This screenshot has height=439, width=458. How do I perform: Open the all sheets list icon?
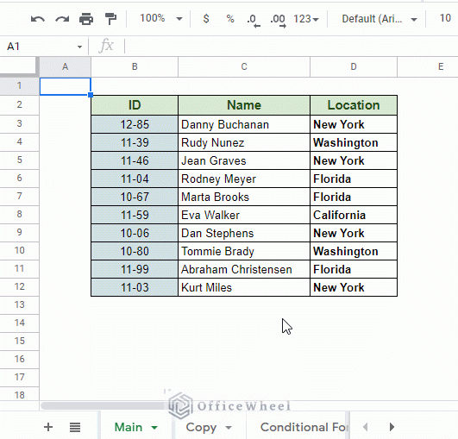[75, 427]
